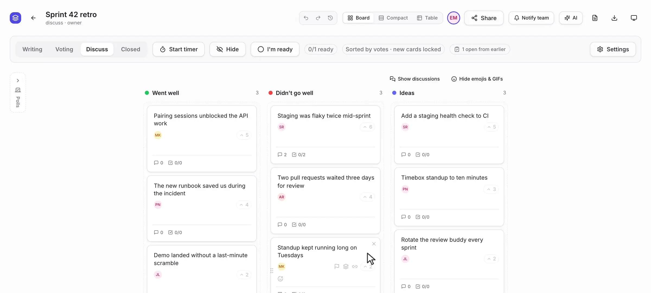Undo the last change

pyautogui.click(x=306, y=18)
